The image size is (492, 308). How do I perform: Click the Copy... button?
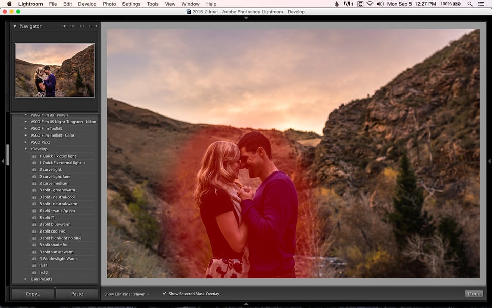33,294
